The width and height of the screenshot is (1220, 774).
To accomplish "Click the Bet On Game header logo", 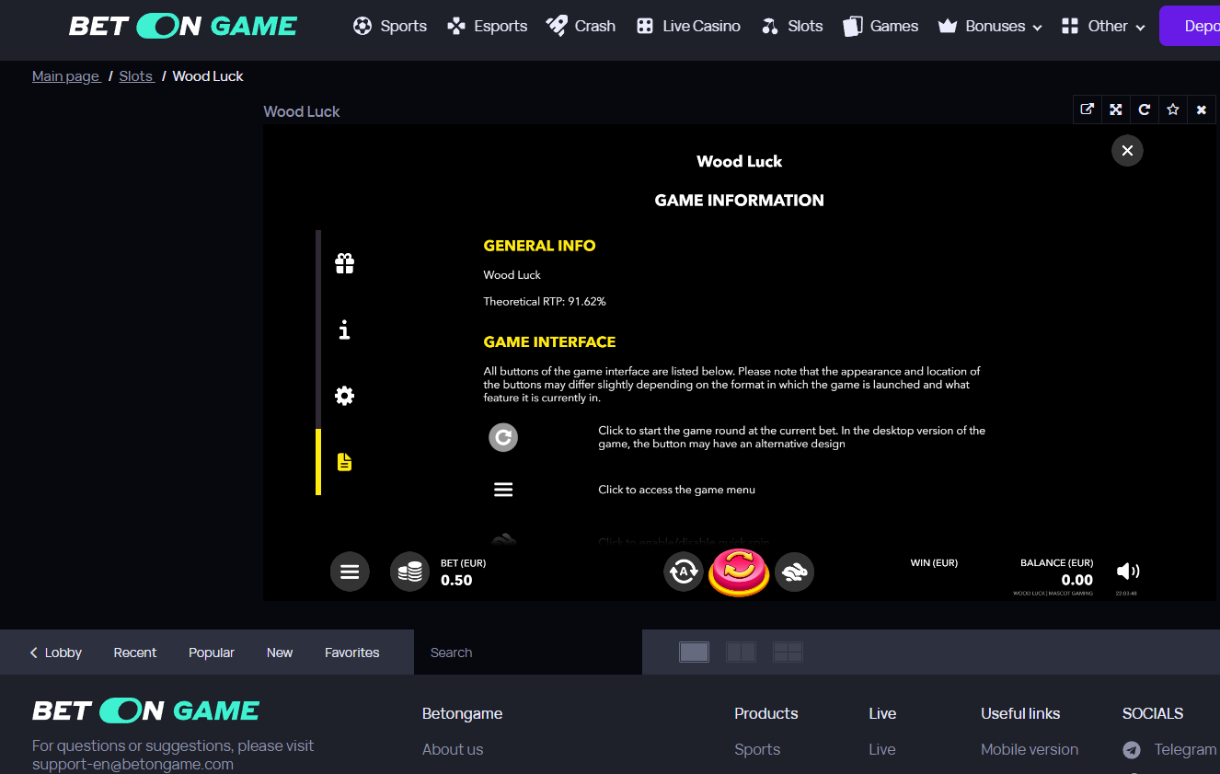I will [x=183, y=26].
